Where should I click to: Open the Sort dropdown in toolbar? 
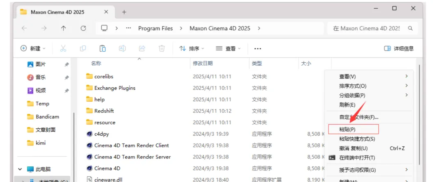192,48
